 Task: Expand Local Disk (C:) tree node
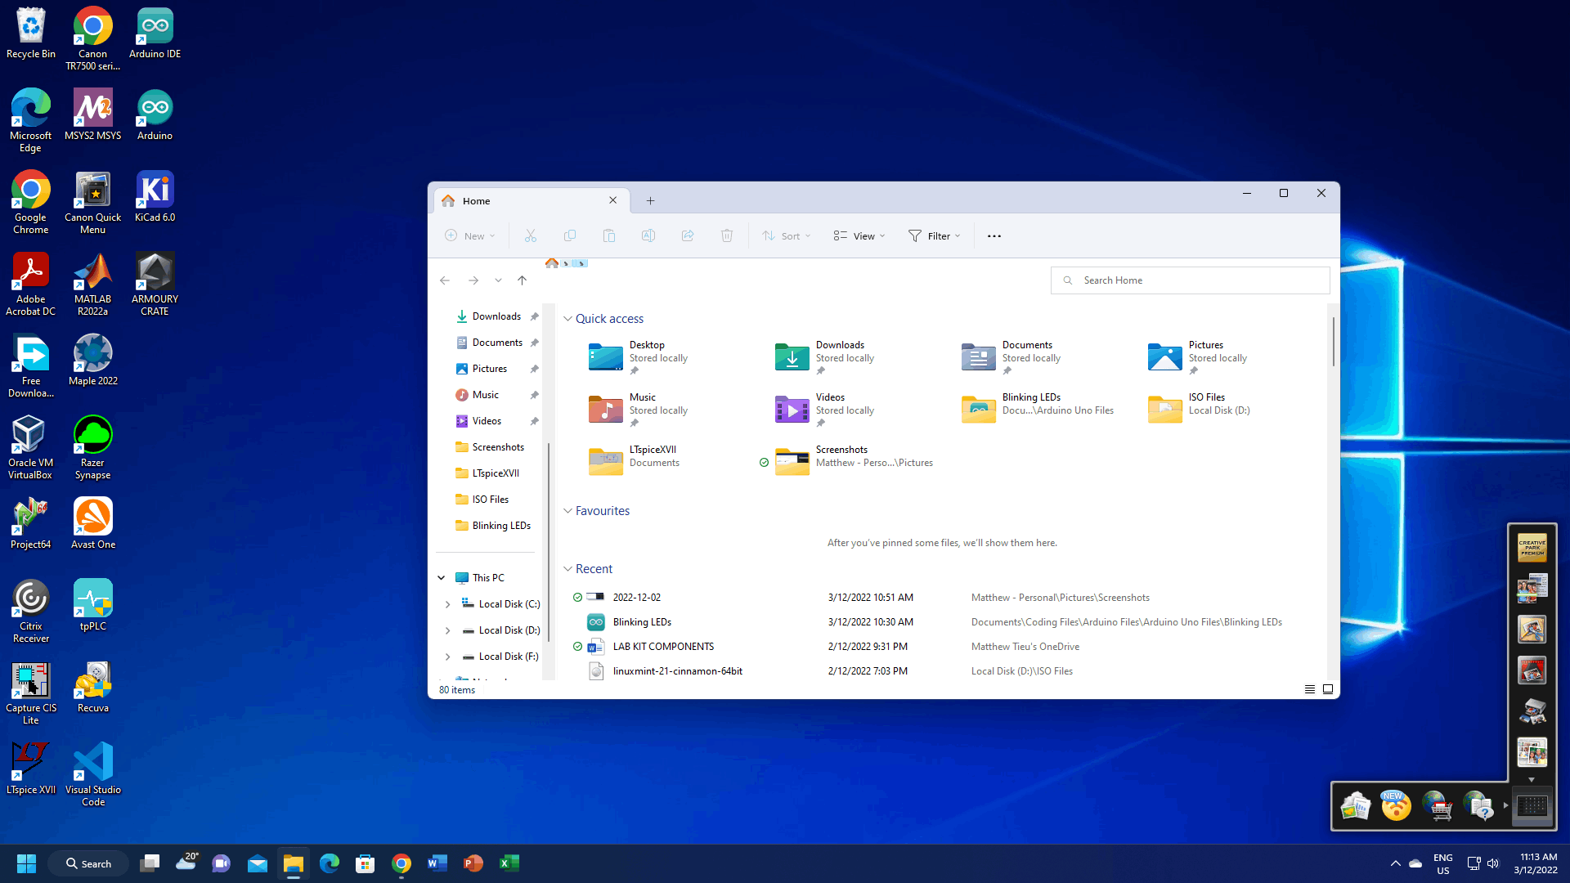point(447,604)
